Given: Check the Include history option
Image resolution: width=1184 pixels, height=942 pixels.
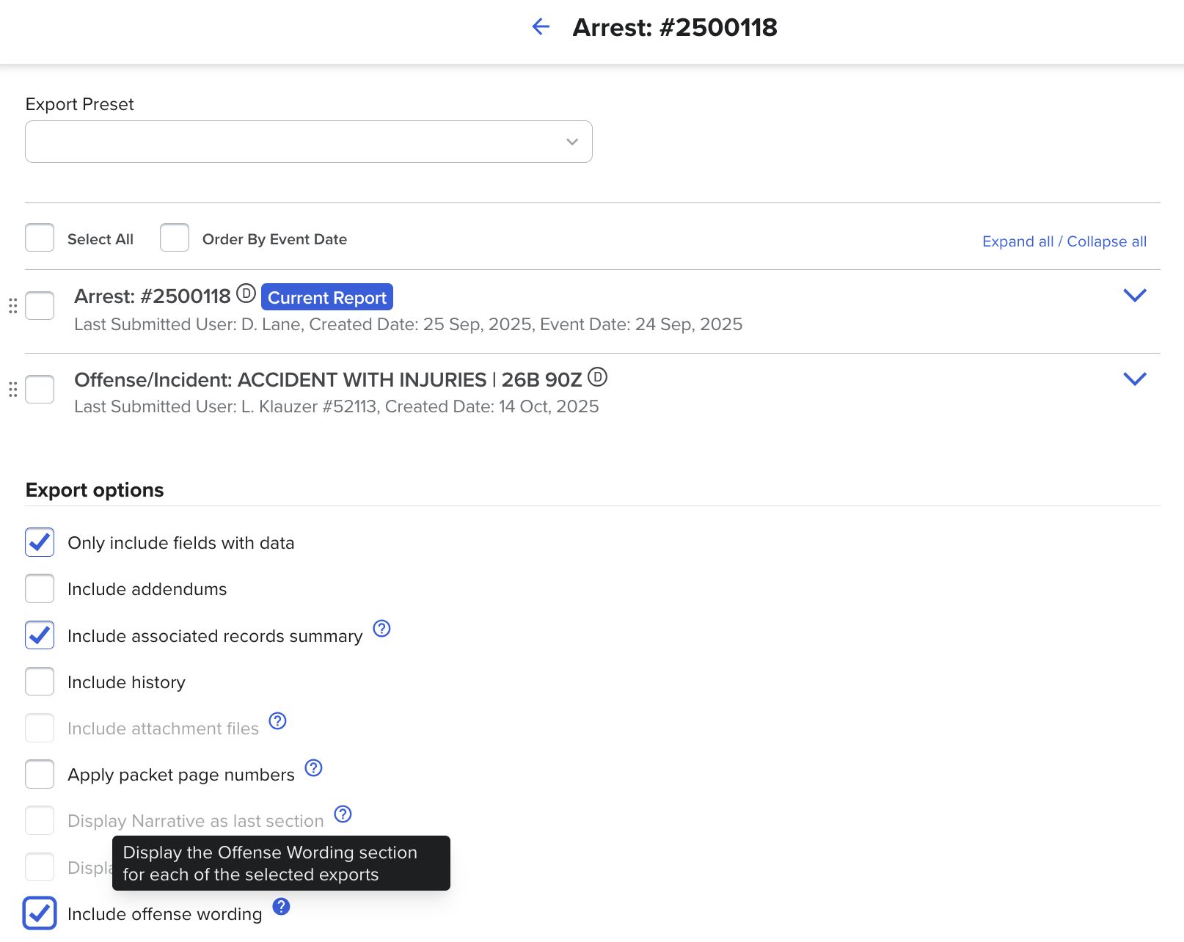Looking at the screenshot, I should coord(40,682).
